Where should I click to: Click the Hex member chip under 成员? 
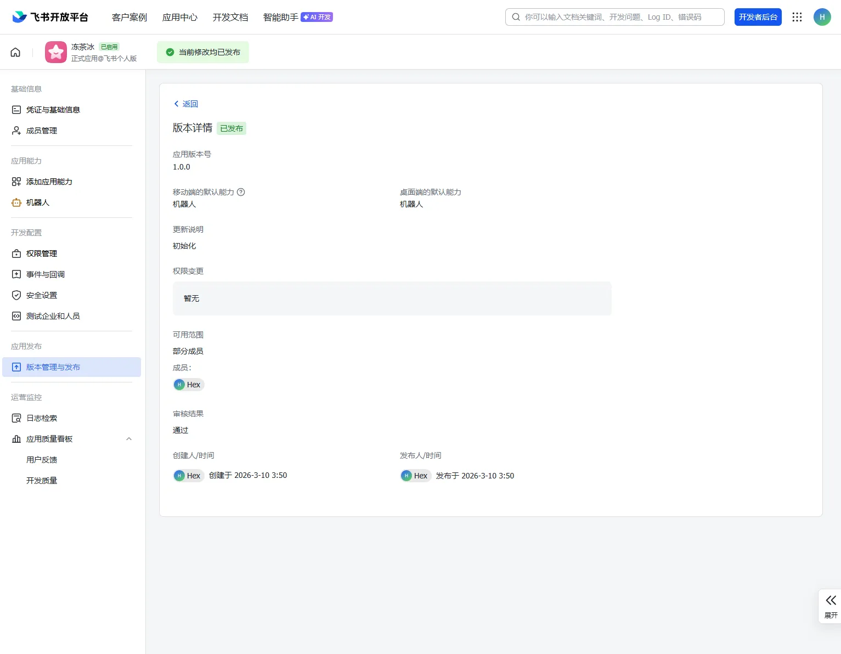pyautogui.click(x=189, y=385)
